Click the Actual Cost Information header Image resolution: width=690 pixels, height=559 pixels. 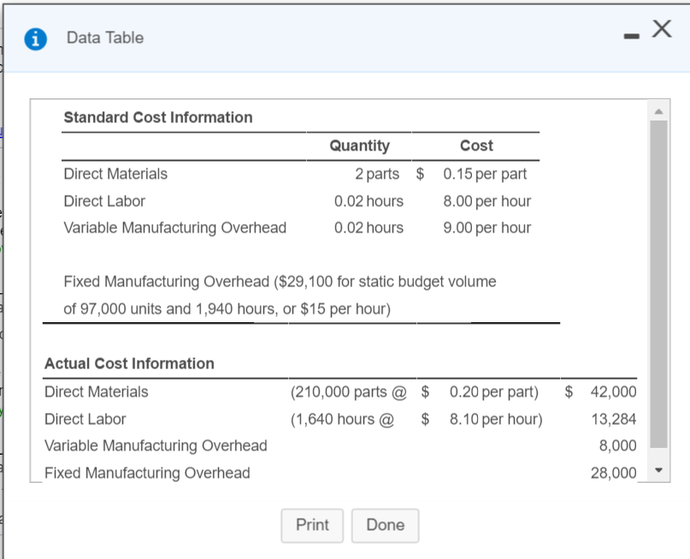point(129,363)
